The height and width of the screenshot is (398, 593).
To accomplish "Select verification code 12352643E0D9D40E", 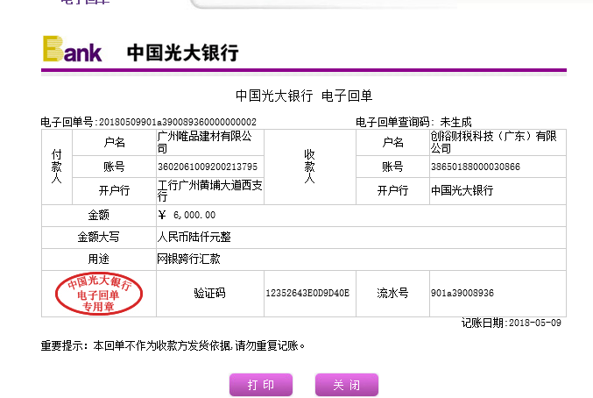I will coord(307,293).
